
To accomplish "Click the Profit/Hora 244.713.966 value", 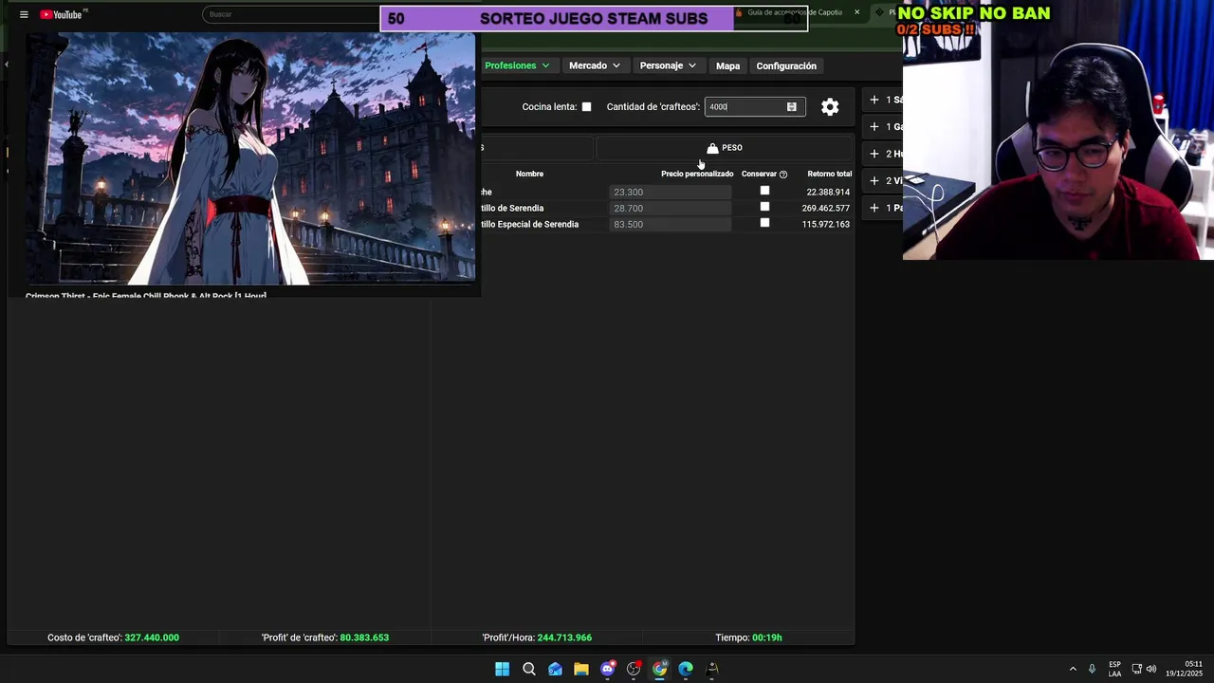I will 564,637.
